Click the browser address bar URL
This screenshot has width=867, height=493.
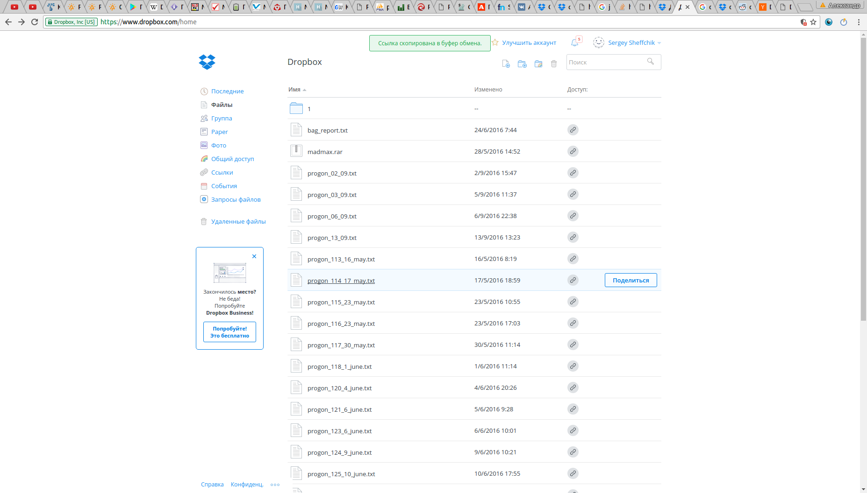(x=149, y=22)
